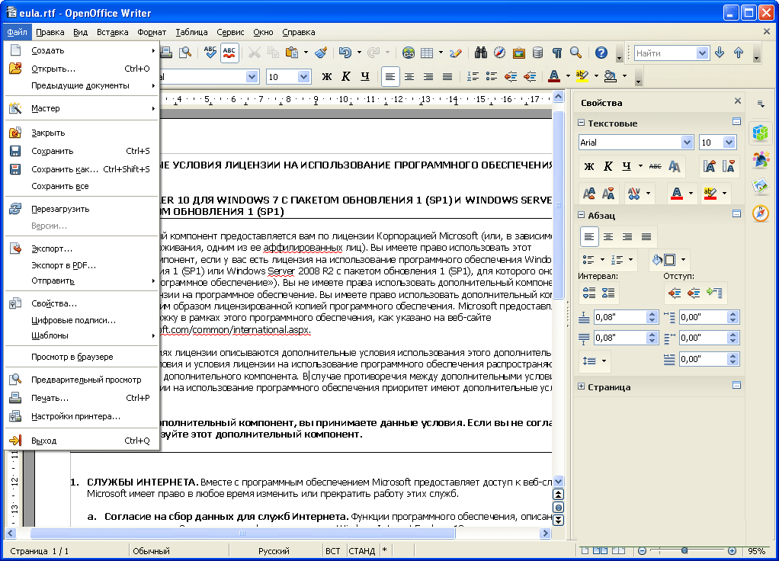This screenshot has width=779, height=561.
Task: Choose Печать... from File menu
Action: (x=82, y=398)
